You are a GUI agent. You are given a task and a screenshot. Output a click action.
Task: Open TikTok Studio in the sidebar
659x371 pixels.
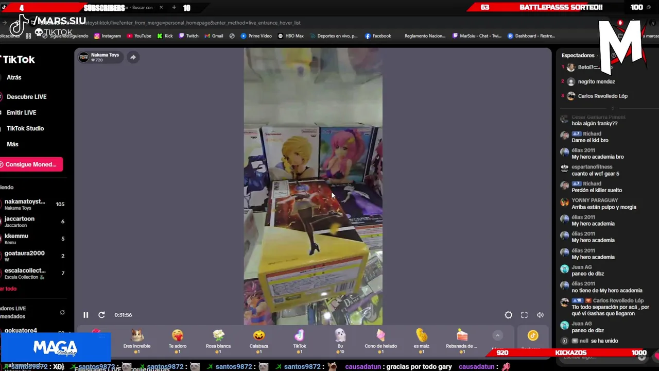25,128
